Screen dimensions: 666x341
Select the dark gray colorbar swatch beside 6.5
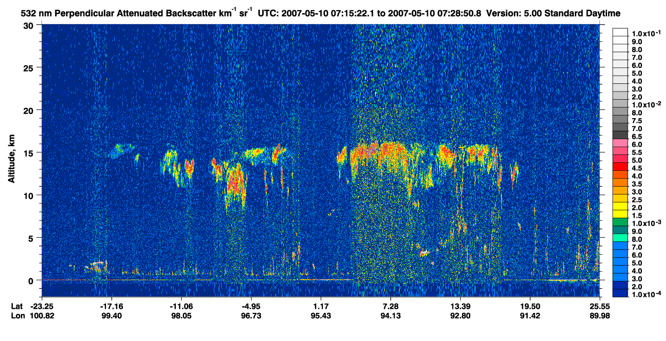[620, 134]
